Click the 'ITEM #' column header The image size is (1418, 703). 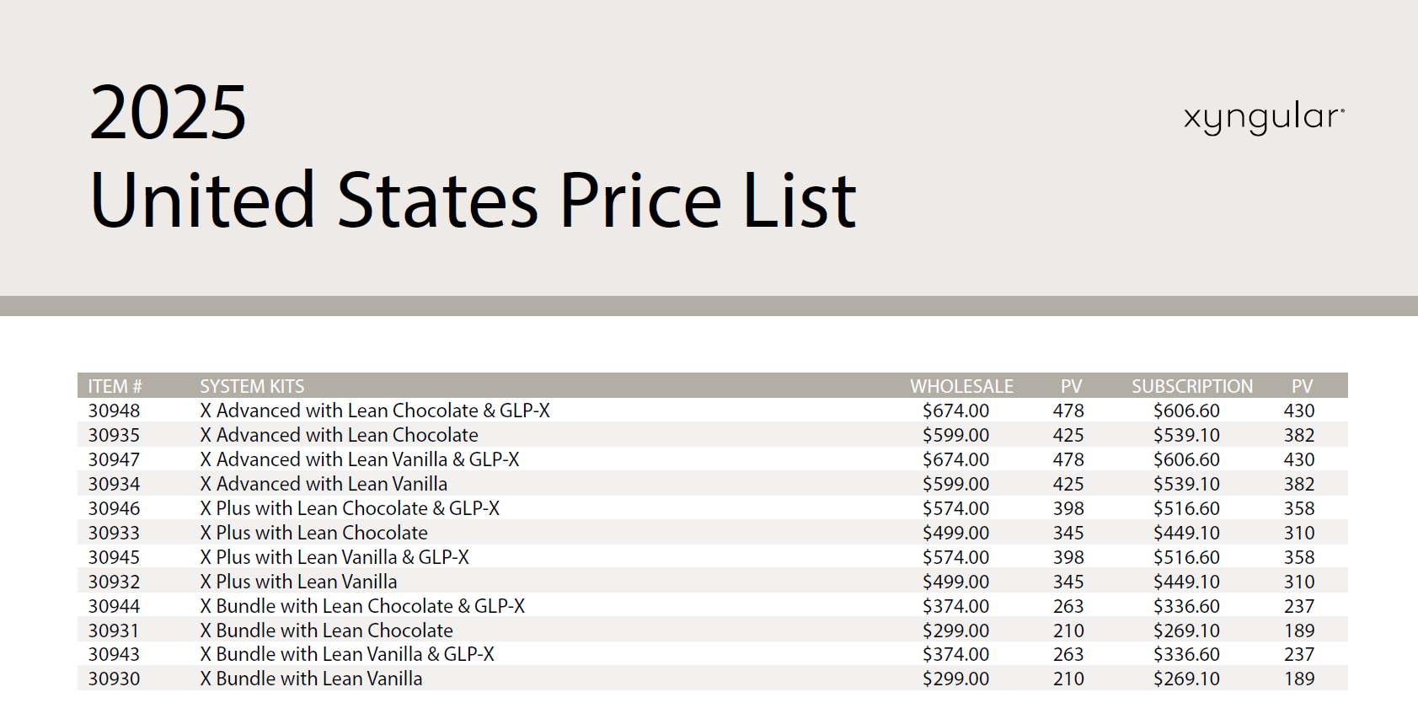(x=115, y=386)
